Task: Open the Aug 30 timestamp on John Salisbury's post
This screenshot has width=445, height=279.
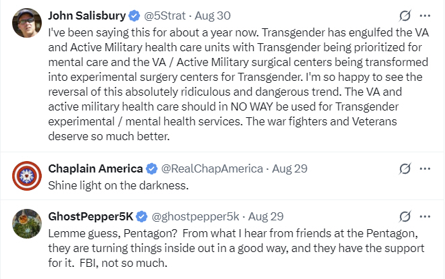Action: [x=213, y=15]
